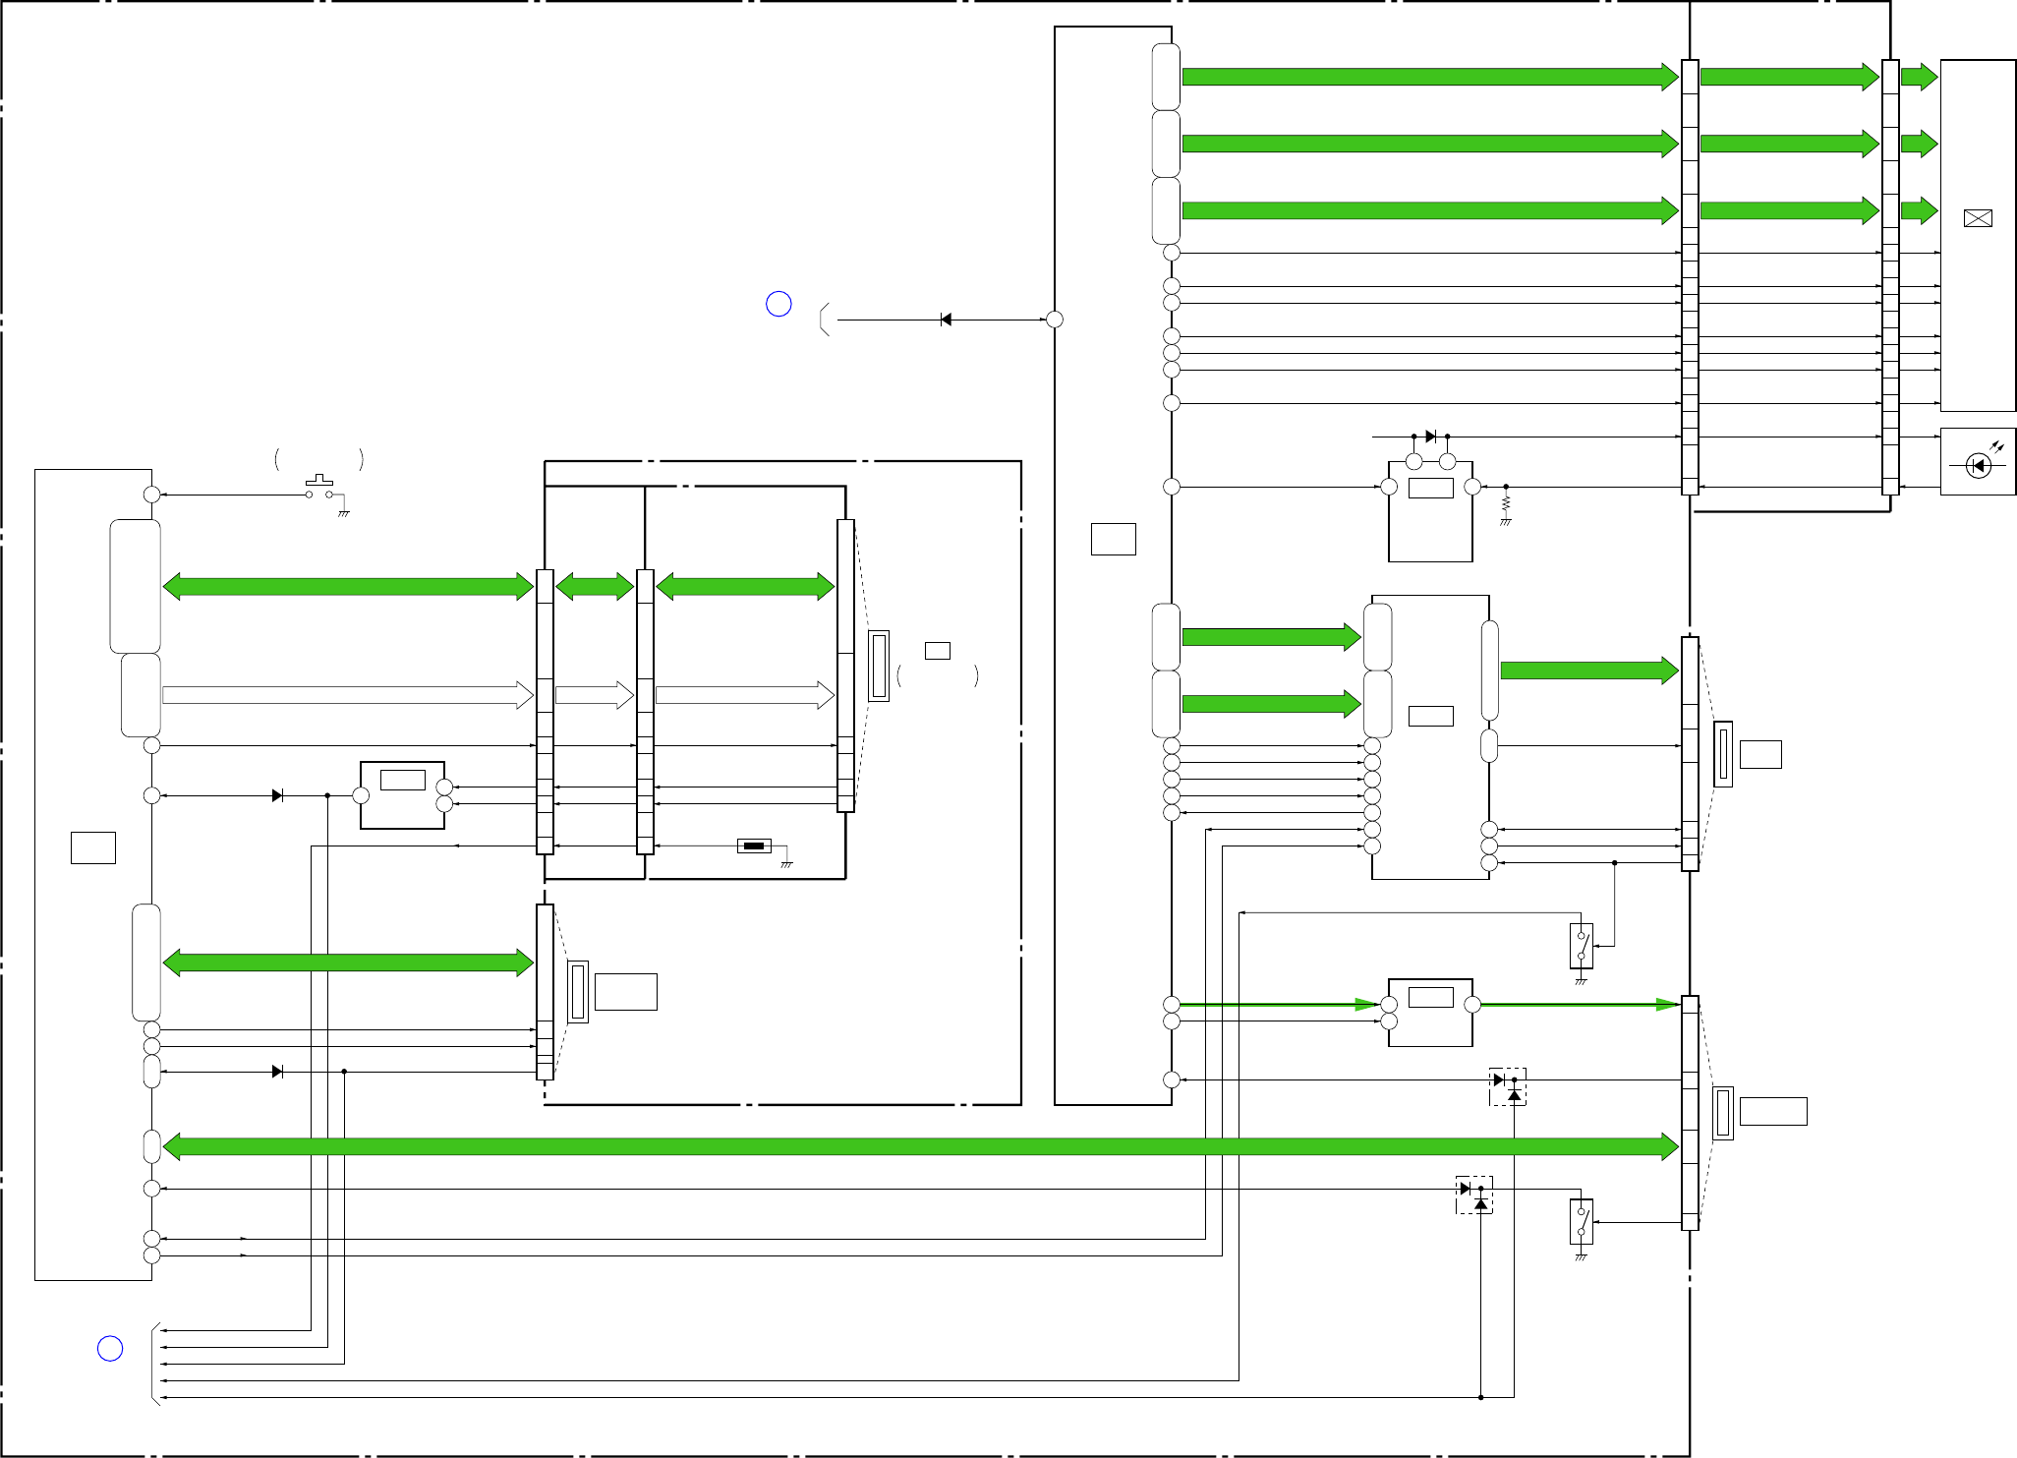Select the resistor-to-ground symbol beside the small IC
Viewport: 2017px width, 1458px height.
(1505, 506)
